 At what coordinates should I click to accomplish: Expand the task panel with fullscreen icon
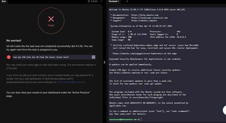click(101, 1)
